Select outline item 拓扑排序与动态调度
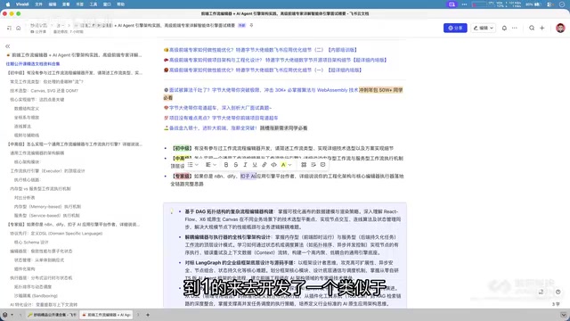This screenshot has width=570, height=321. click(x=33, y=287)
